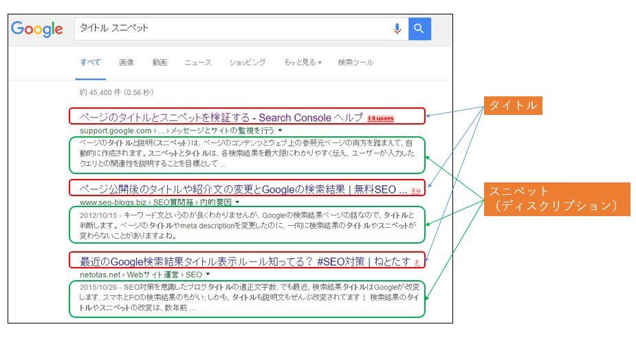Click the blue search magnifier button

pyautogui.click(x=419, y=28)
